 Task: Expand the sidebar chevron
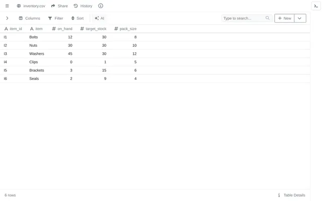coord(7,18)
